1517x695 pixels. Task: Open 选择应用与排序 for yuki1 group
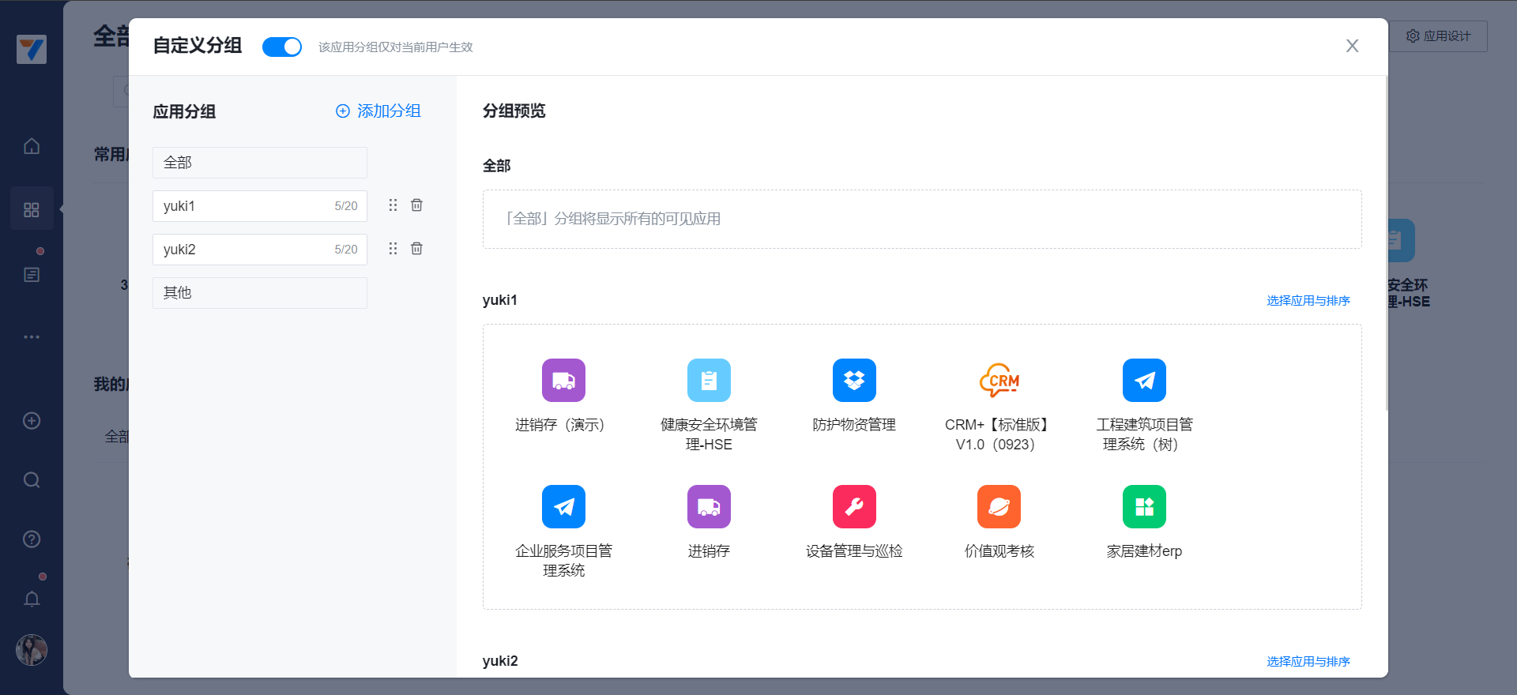[x=1308, y=301]
